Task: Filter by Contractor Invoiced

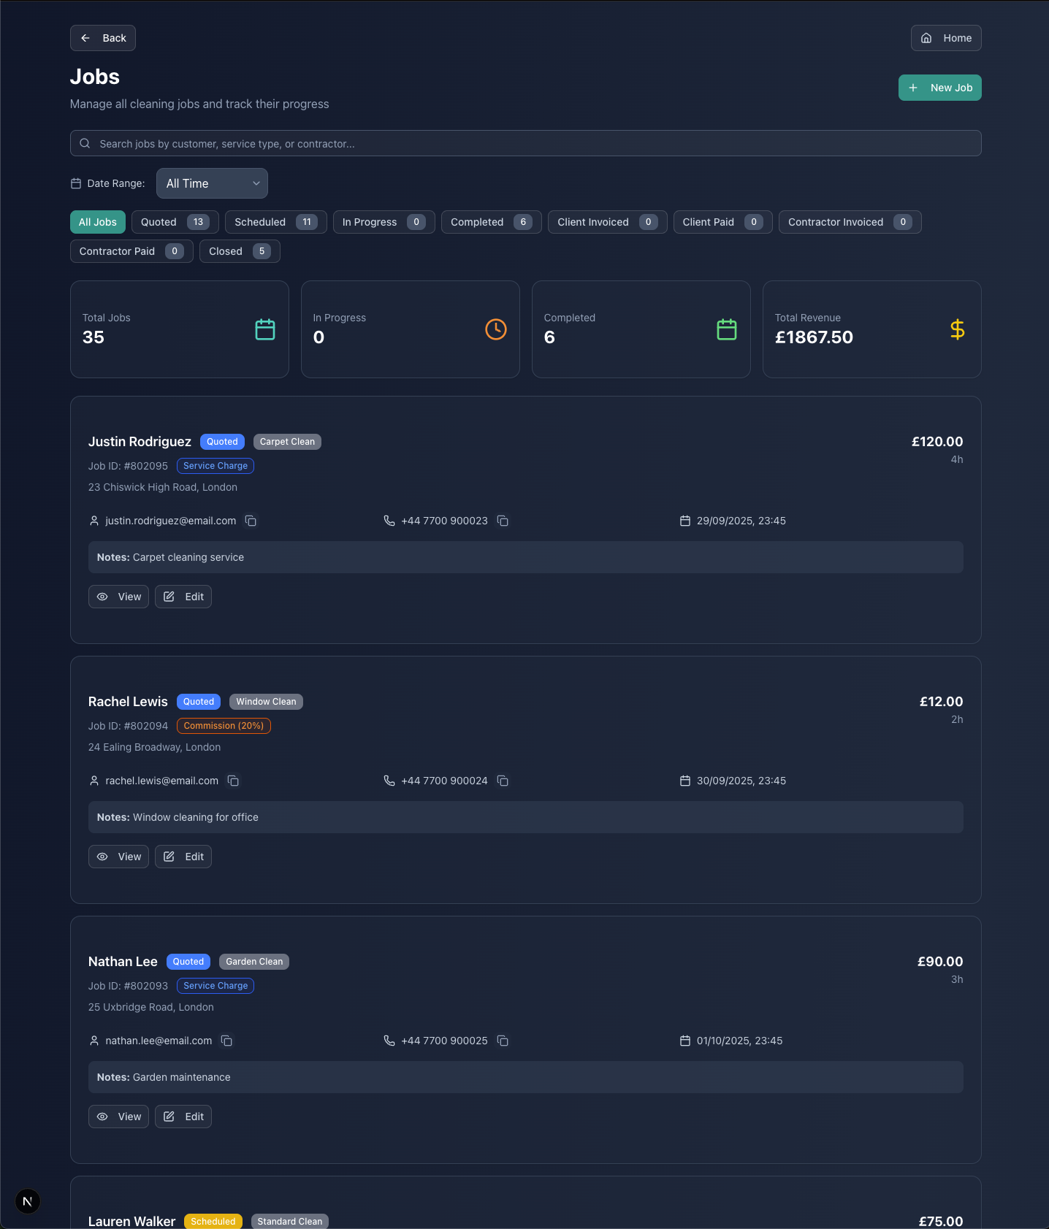Action: (x=850, y=222)
